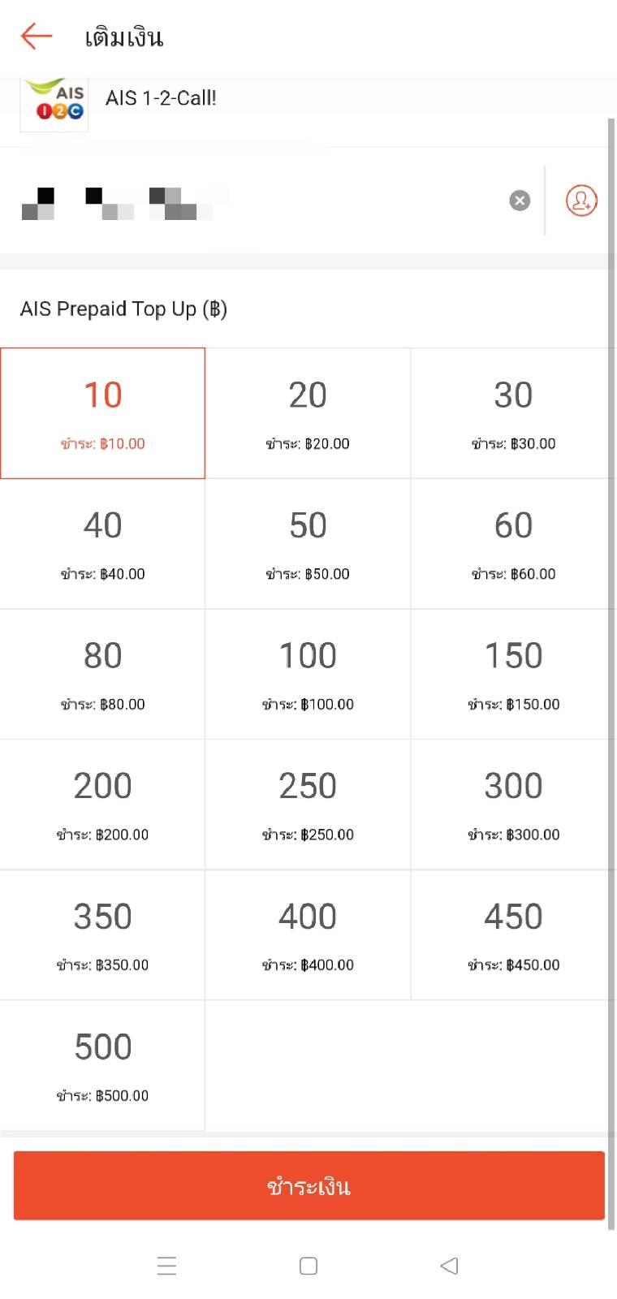The image size is (617, 1299).
Task: Focus the phone number input field
Action: click(x=260, y=201)
